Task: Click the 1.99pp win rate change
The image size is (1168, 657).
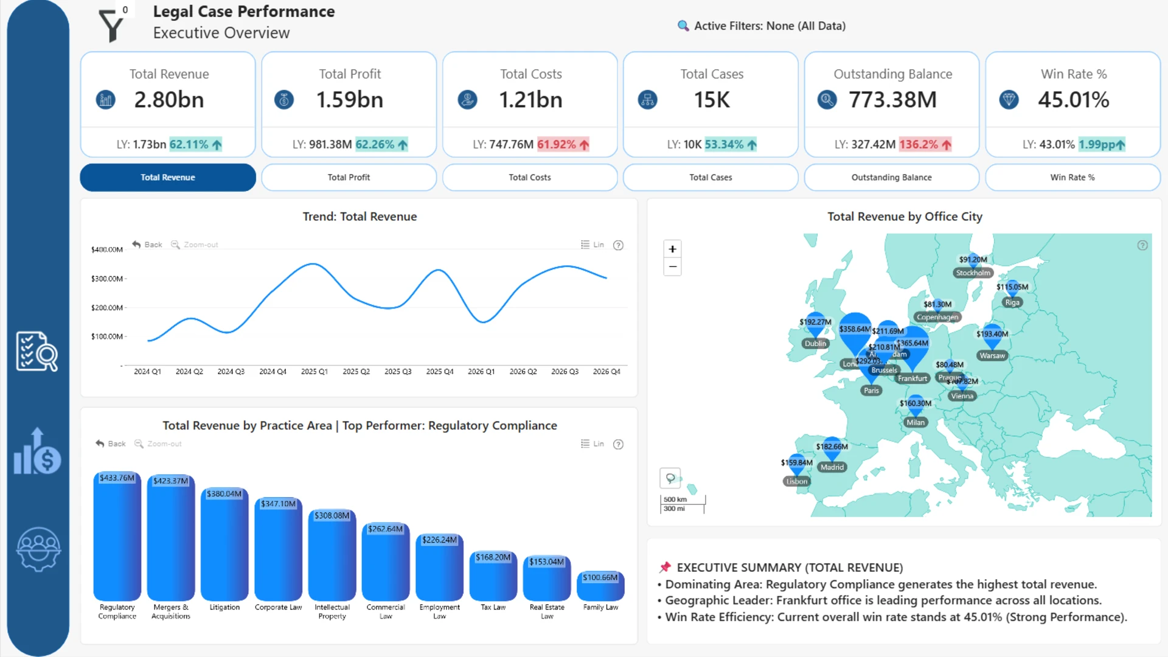Action: click(x=1102, y=144)
